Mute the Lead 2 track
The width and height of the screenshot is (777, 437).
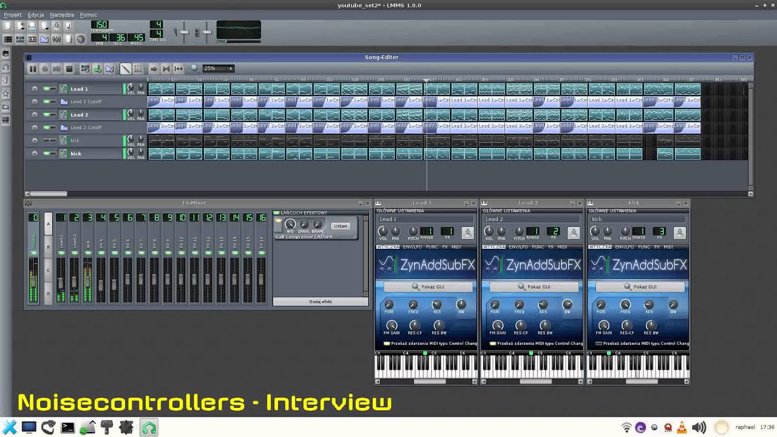46,115
